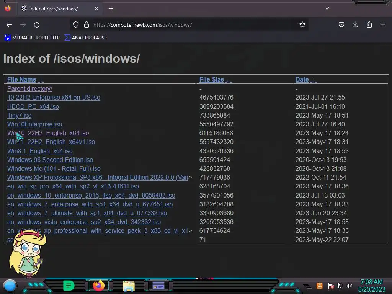Download en_windows_10_enterprise_2016_ltsb iso
The height and width of the screenshot is (294, 392).
(91, 196)
